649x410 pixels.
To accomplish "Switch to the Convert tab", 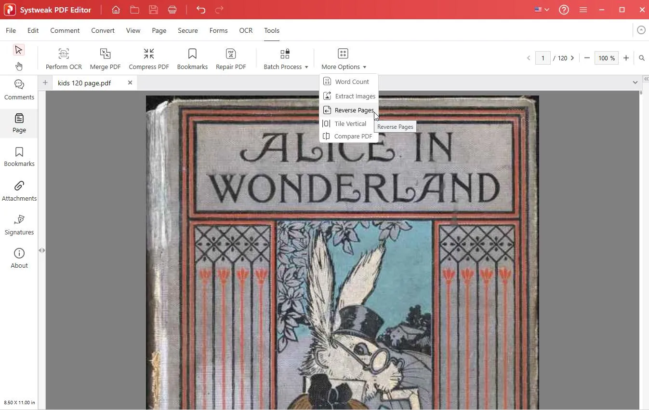I will point(103,30).
